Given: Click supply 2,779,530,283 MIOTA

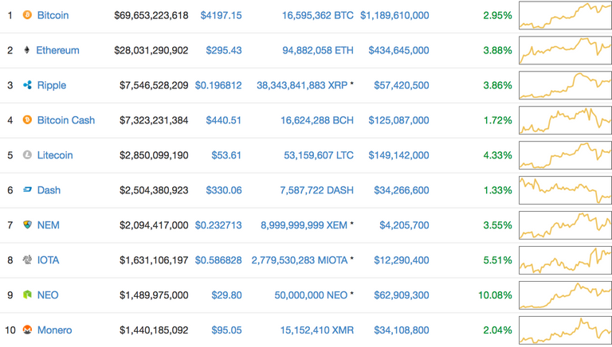Looking at the screenshot, I should (300, 260).
